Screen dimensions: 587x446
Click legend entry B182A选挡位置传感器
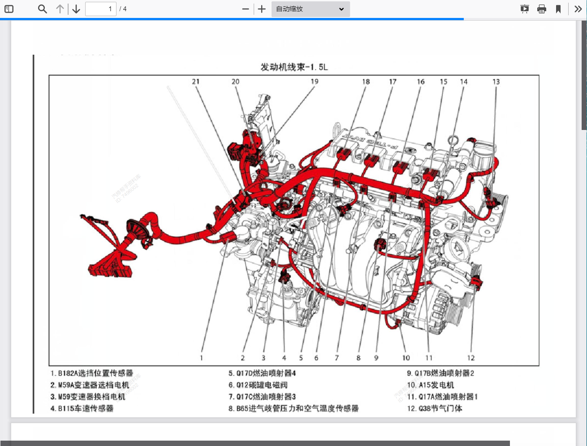[95, 373]
